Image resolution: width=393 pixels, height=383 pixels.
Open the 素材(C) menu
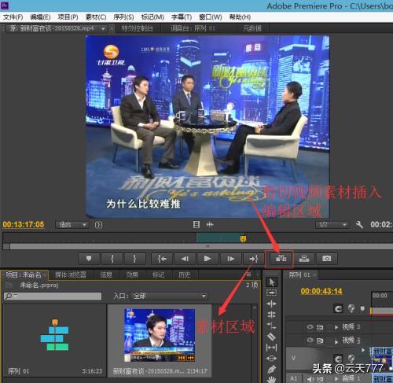pyautogui.click(x=96, y=17)
